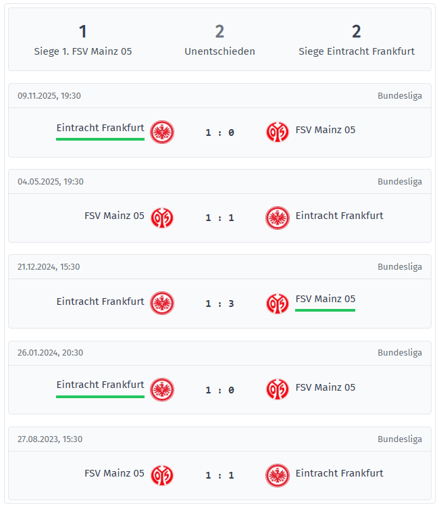The height and width of the screenshot is (507, 439).
Task: Open FSV Mainz 05 team name, 21.12.2024 match
Action: coord(325,299)
